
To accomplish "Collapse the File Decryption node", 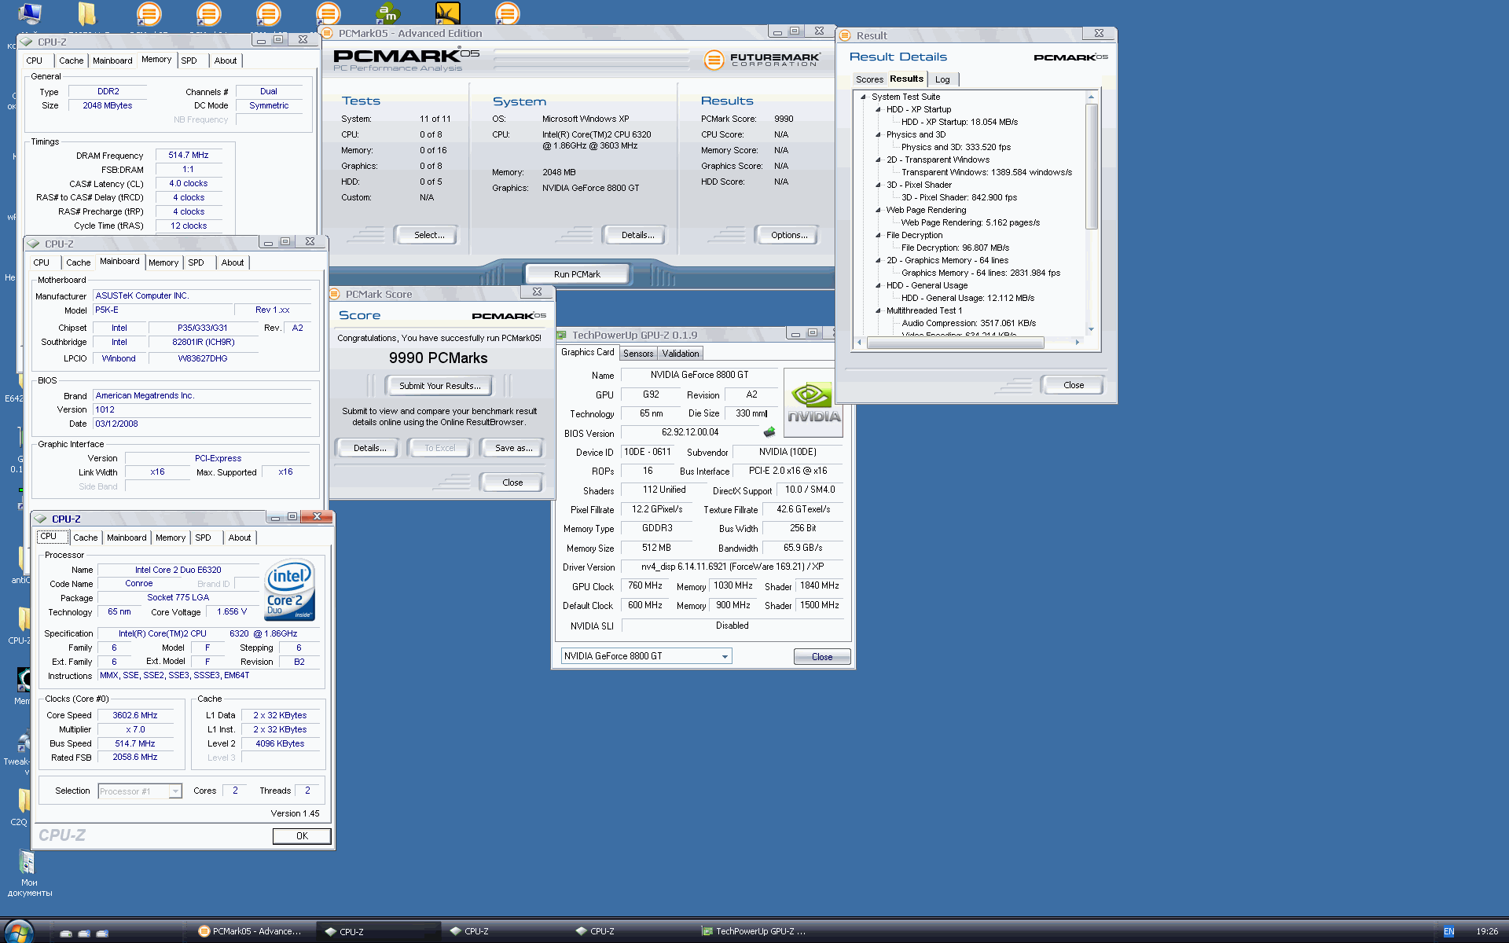I will coord(878,236).
